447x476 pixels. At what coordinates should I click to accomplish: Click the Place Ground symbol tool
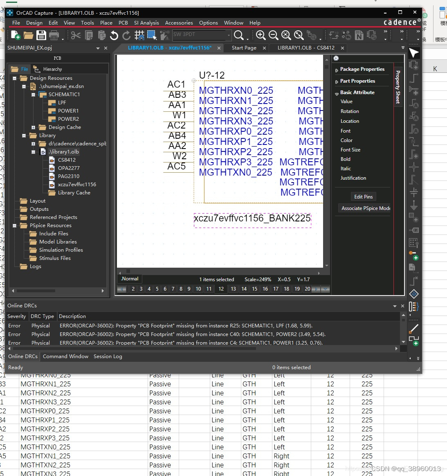tap(413, 205)
